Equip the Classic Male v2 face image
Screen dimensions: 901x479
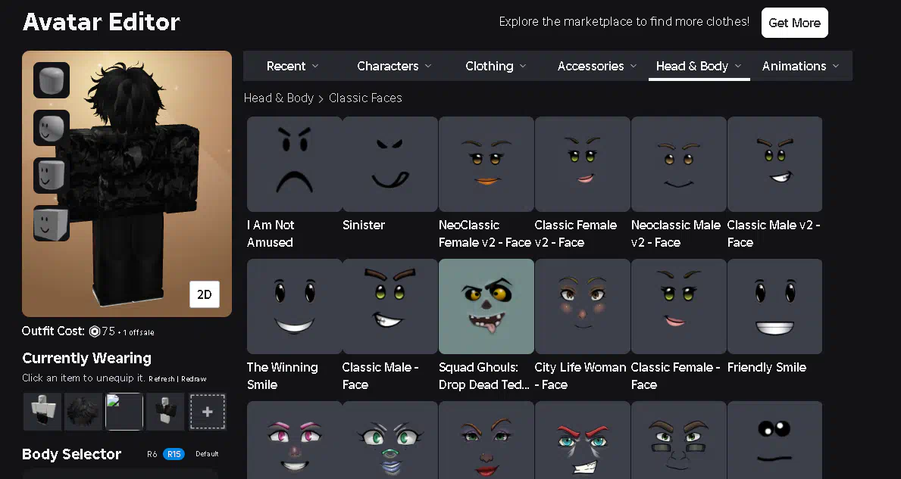coord(775,164)
